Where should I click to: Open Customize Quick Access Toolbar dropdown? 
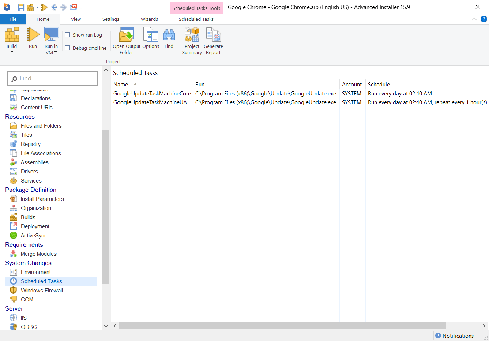pos(81,8)
